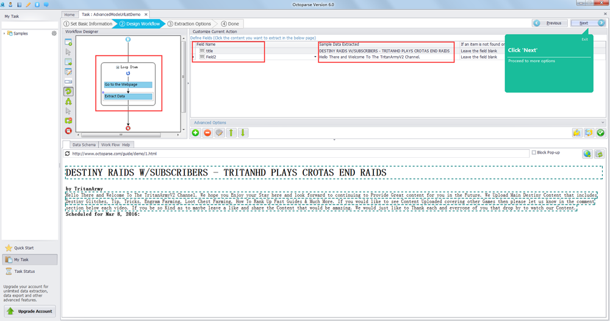This screenshot has height=321, width=610.
Task: Click the Next button
Action: pyautogui.click(x=588, y=23)
